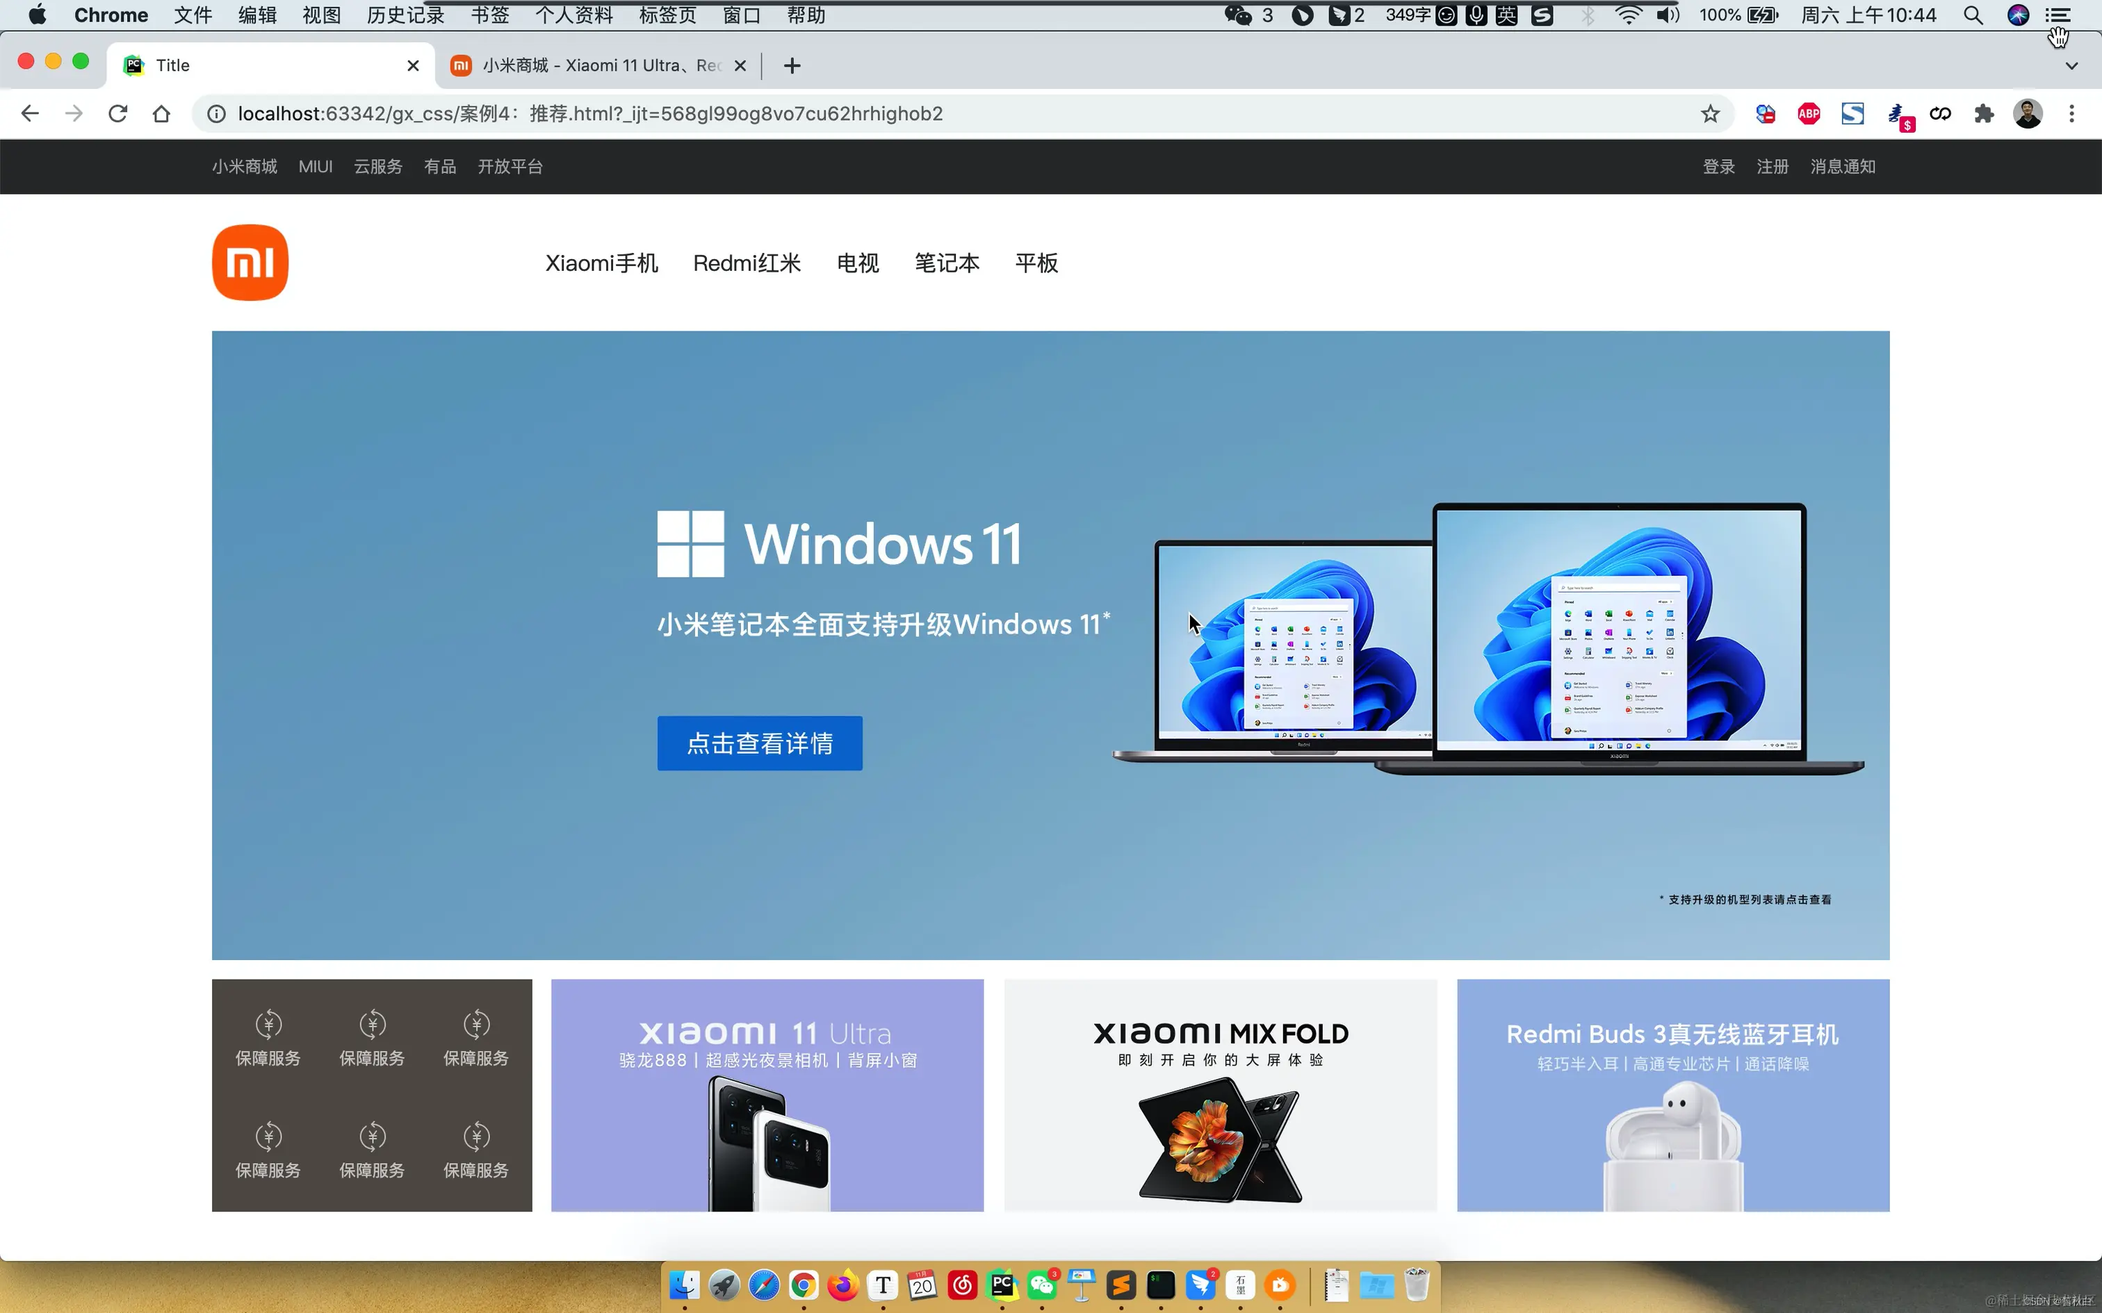This screenshot has height=1313, width=2102.
Task: Click the ABP ad blocker extension icon
Action: (1809, 113)
